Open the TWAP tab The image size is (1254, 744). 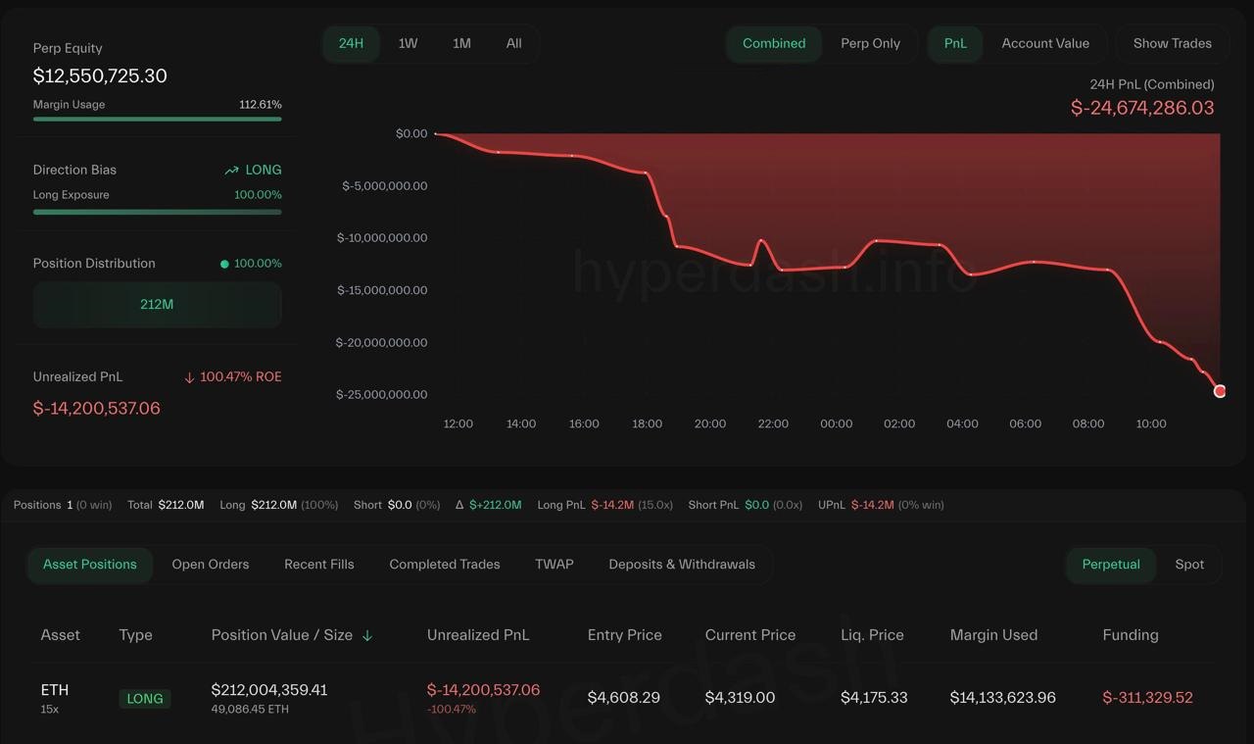tap(555, 565)
